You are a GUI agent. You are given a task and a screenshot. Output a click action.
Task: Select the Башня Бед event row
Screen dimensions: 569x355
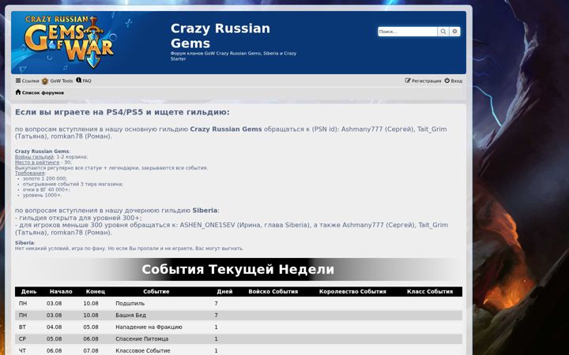(x=239, y=315)
